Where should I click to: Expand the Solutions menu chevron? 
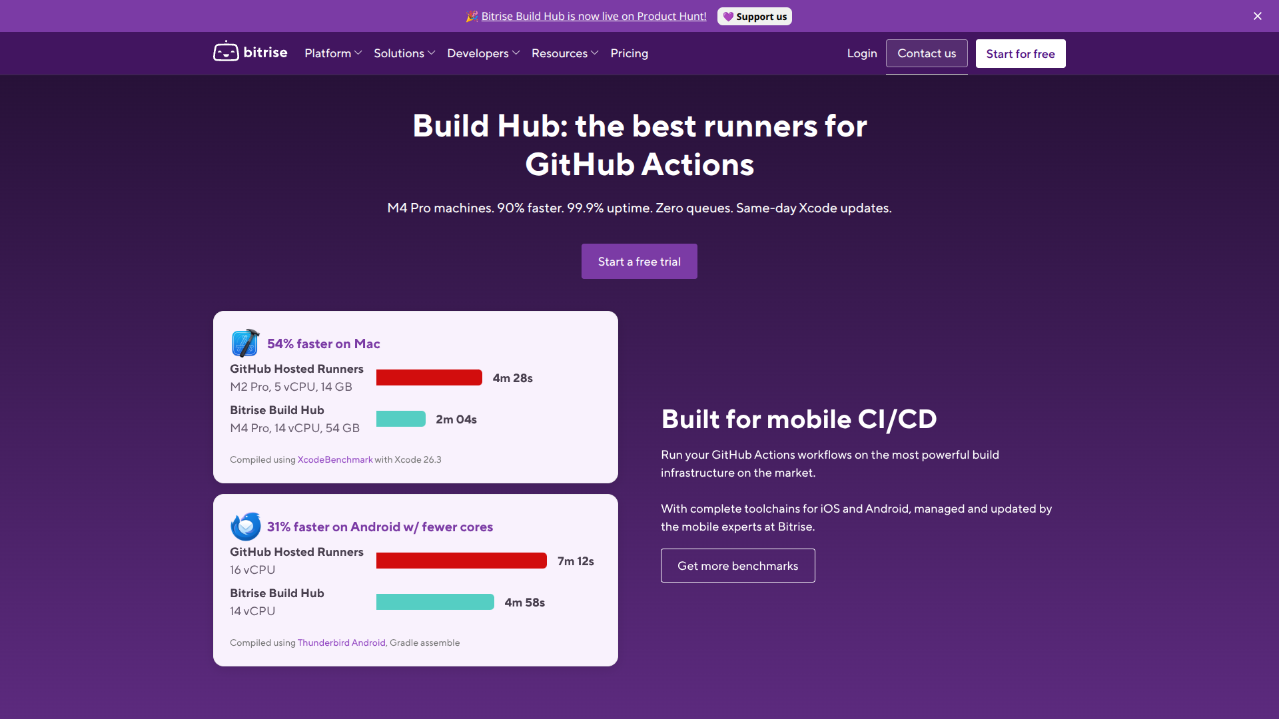[x=432, y=53]
